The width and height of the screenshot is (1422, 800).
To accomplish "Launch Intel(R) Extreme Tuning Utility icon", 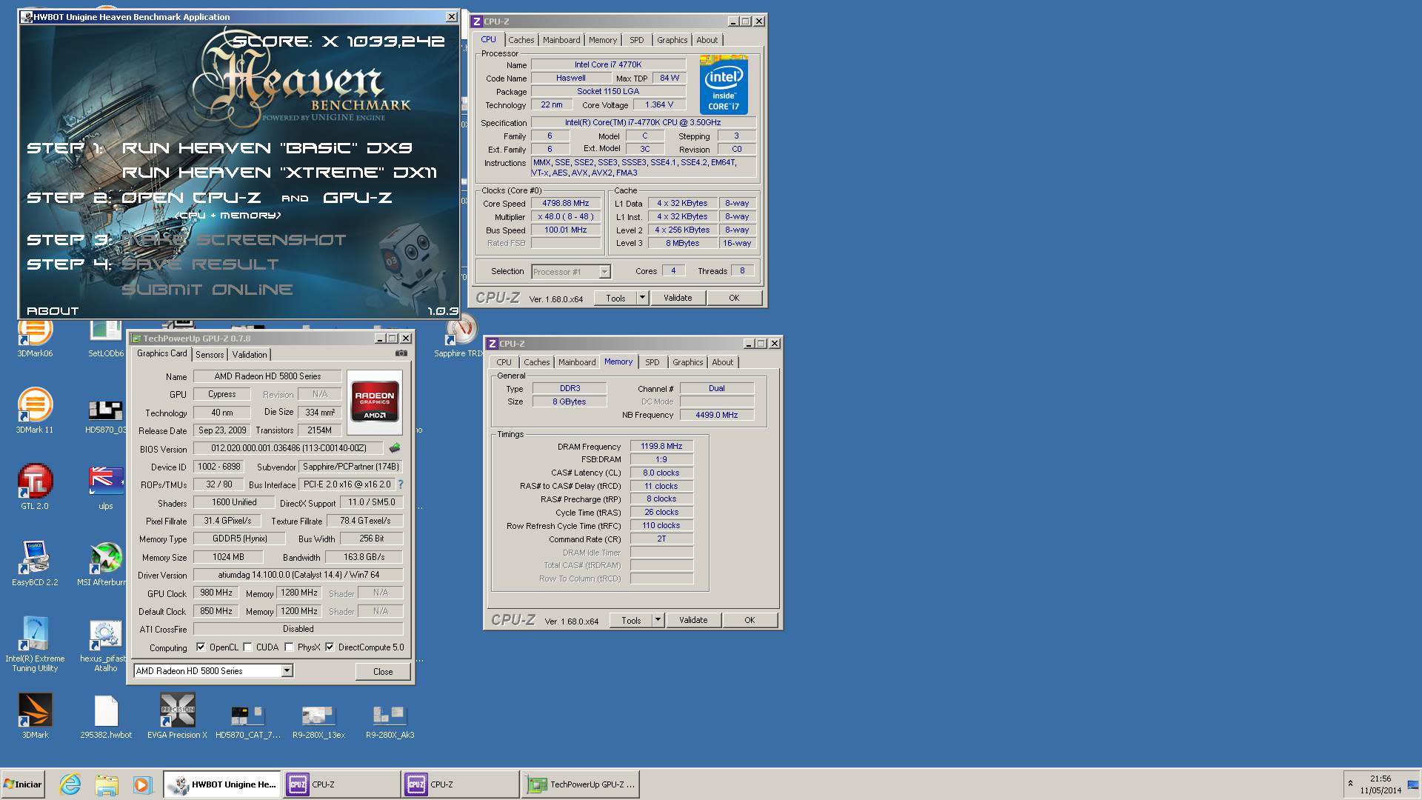I will 35,644.
